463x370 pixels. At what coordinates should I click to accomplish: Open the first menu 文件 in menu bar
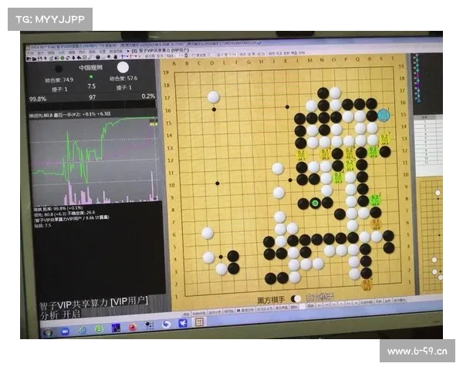click(x=30, y=53)
